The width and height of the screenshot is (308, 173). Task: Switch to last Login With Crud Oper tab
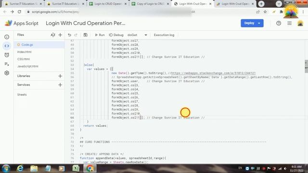tap(235, 4)
